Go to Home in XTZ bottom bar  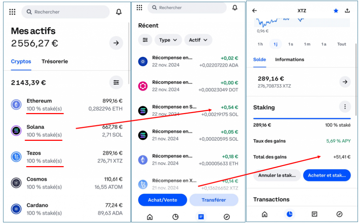point(264,214)
